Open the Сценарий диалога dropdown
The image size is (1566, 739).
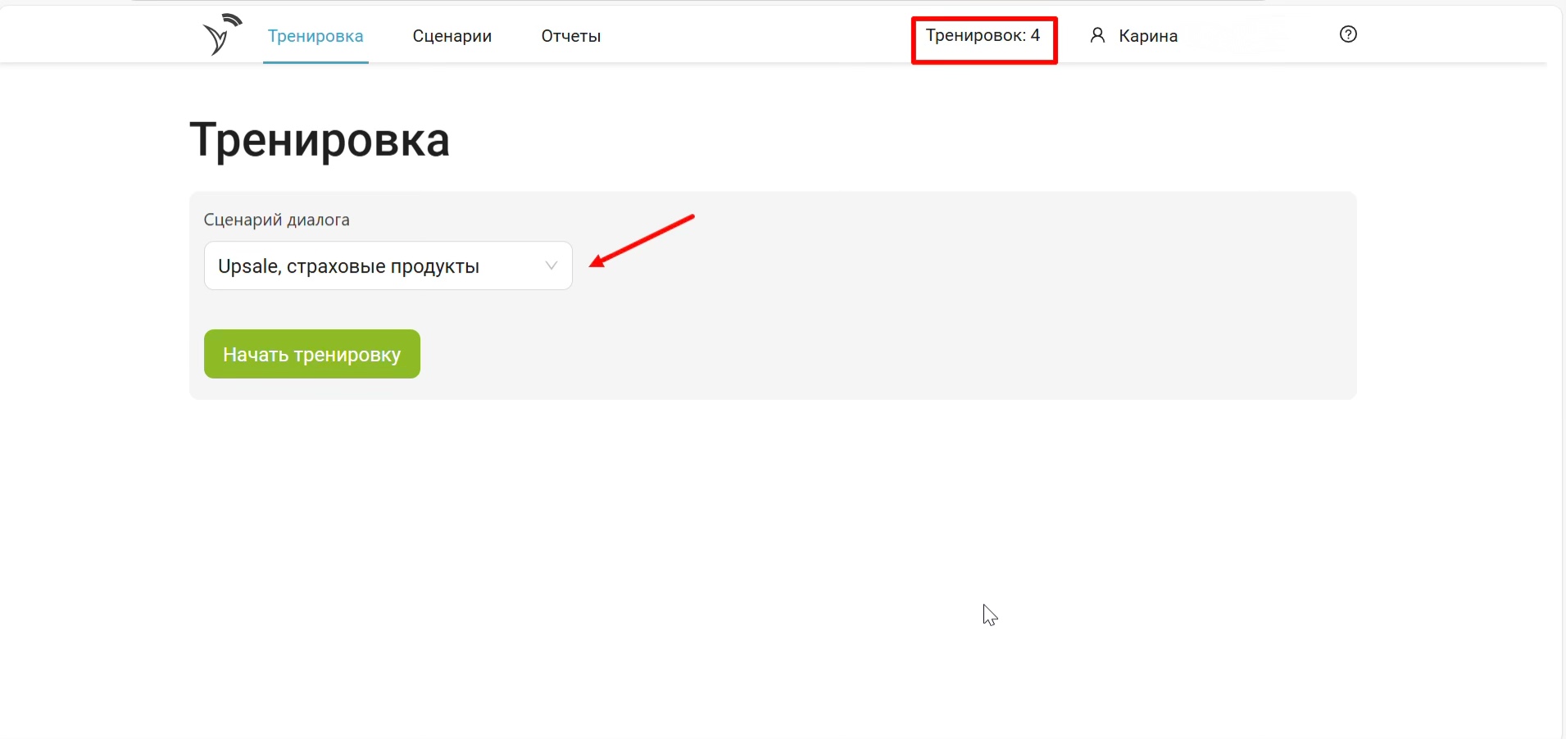[388, 265]
